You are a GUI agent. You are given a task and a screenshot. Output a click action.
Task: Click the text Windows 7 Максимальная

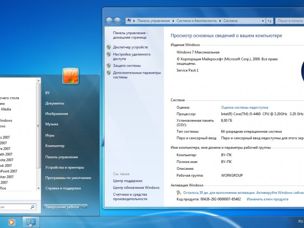pyautogui.click(x=198, y=52)
